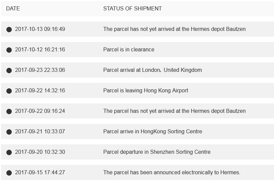Click the dot icon for 2017-09-20 10:32:30
Image resolution: width=274 pixels, height=183 pixels.
tap(9, 152)
